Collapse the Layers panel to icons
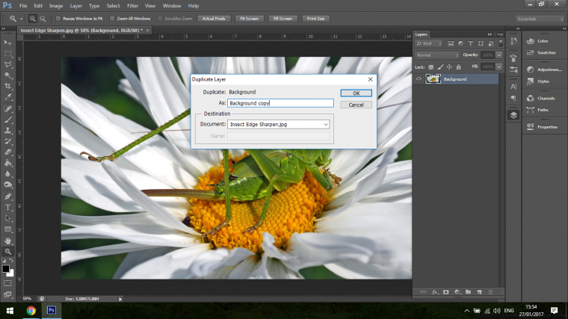 tap(490, 34)
